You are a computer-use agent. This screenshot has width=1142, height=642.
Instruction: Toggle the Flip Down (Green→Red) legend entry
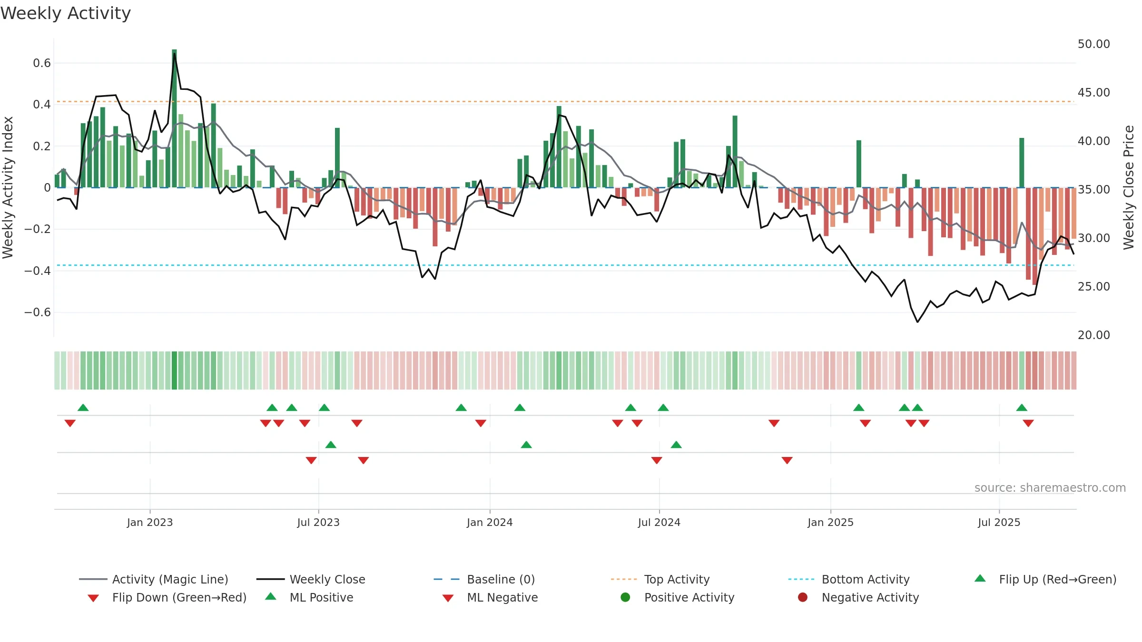[x=167, y=597]
